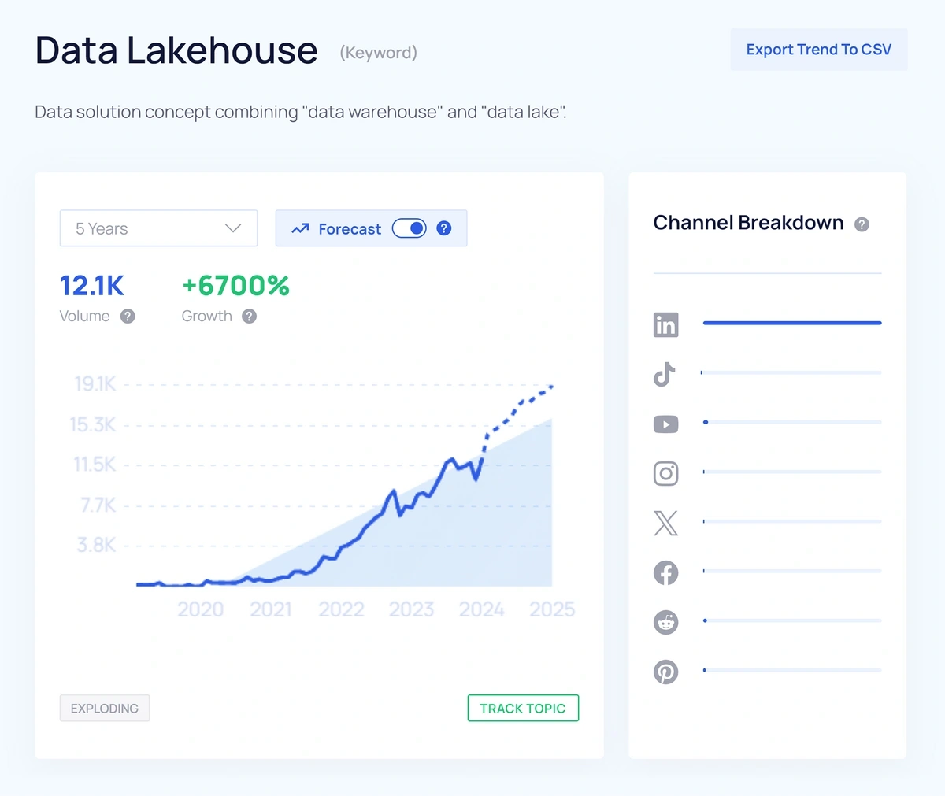Screen dimensions: 945x796
Task: Click the 19.1K y-axis label
Action: (95, 383)
